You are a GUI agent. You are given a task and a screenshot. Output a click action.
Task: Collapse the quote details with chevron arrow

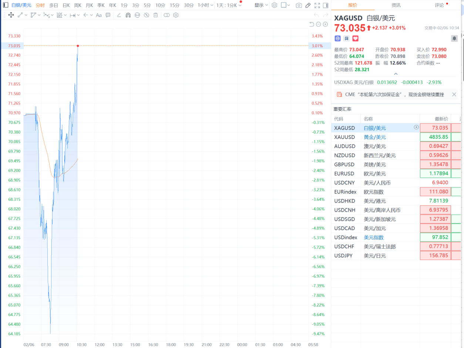pyautogui.click(x=396, y=74)
